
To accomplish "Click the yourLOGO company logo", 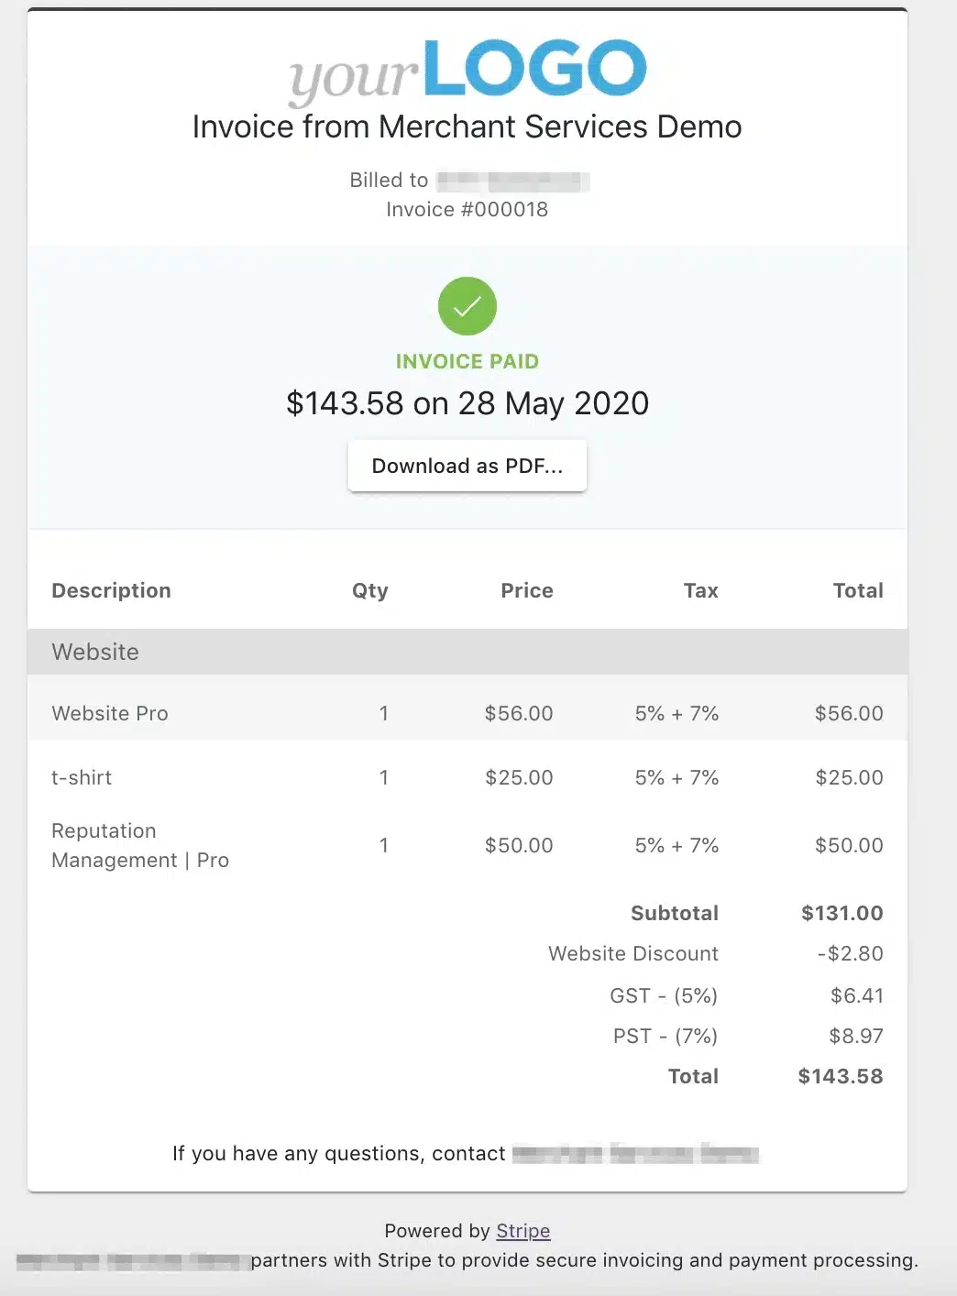I will [467, 70].
